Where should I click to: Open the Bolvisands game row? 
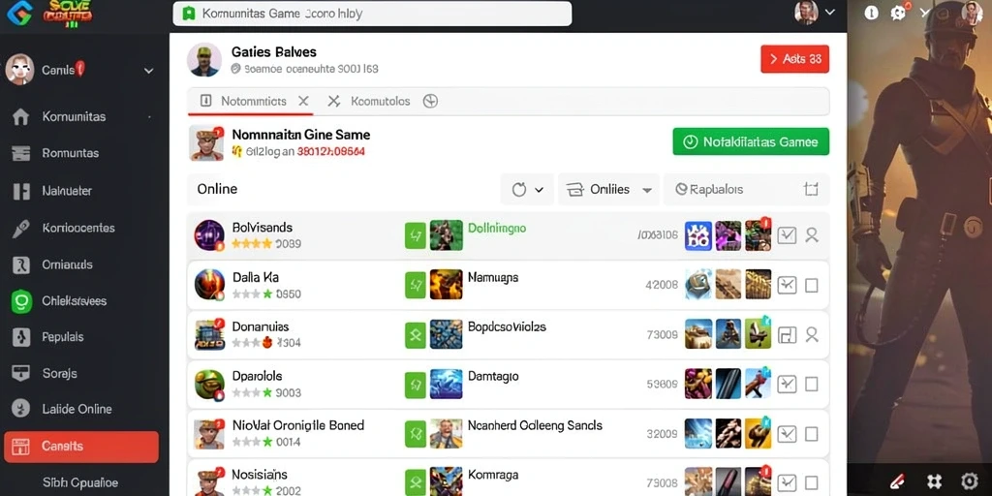point(508,235)
